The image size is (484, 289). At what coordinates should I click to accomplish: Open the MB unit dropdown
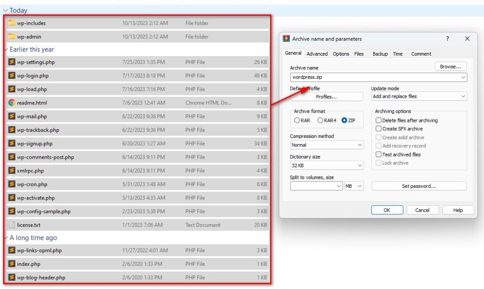(x=354, y=186)
